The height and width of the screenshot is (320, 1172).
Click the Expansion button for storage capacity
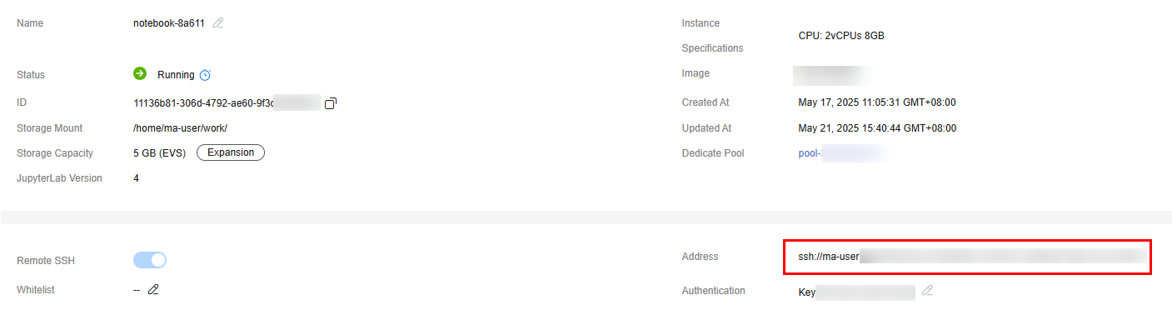[231, 152]
